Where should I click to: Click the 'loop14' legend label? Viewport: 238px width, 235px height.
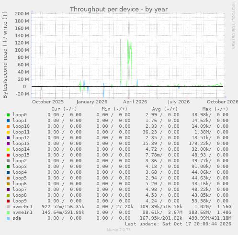21,149
